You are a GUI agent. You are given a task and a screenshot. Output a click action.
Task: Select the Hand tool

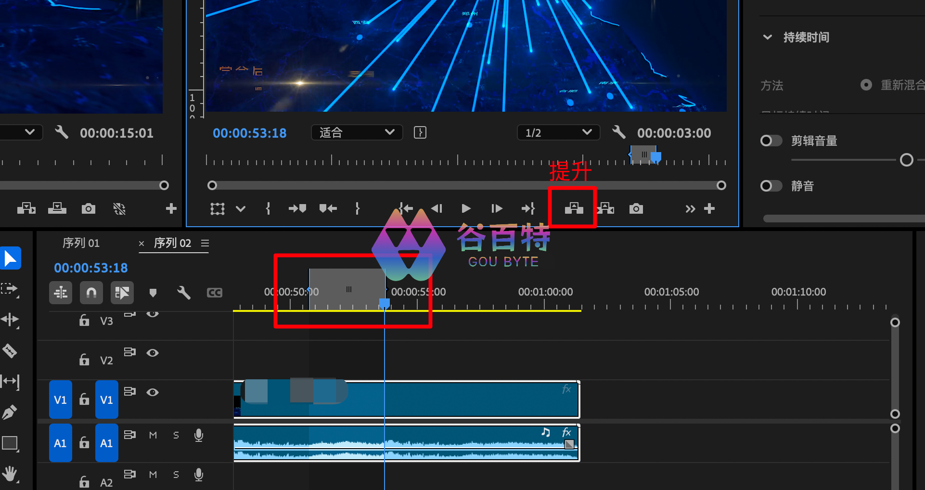[x=10, y=474]
